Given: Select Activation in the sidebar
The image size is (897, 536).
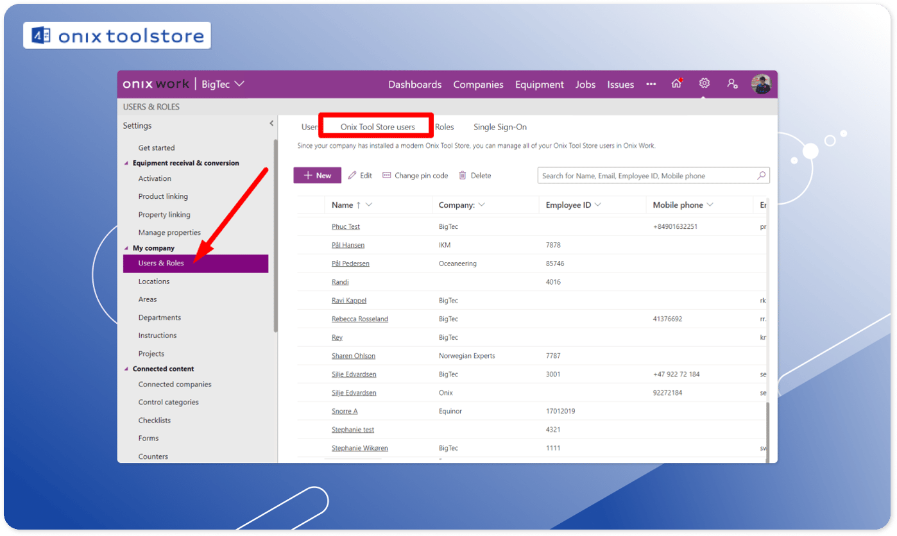Looking at the screenshot, I should 155,179.
